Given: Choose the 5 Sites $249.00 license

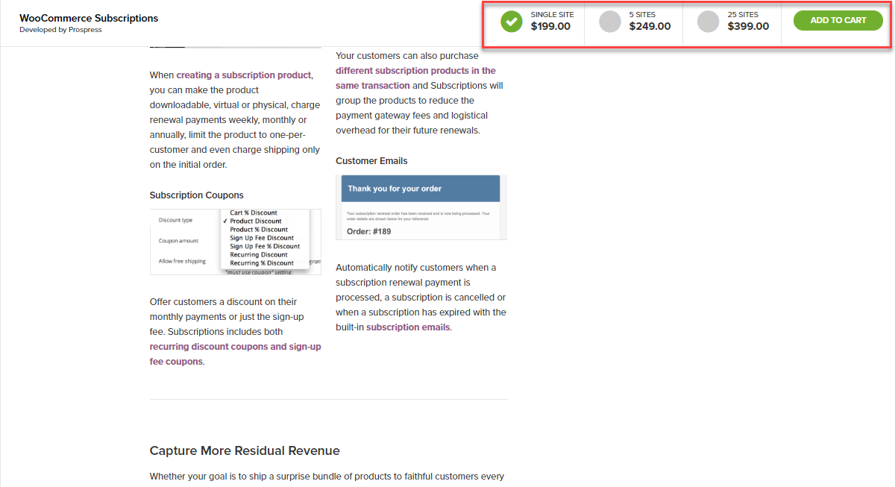Looking at the screenshot, I should 635,22.
